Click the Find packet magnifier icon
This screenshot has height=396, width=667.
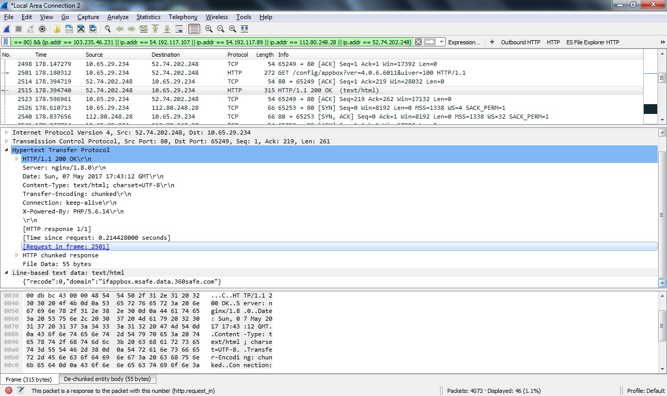tap(108, 29)
